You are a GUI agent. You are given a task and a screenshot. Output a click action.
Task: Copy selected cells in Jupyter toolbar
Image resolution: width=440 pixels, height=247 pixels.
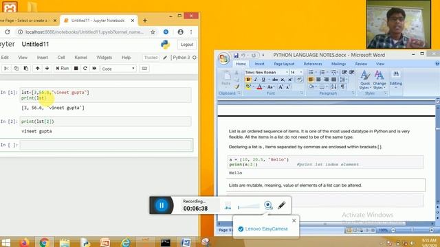coord(16,69)
